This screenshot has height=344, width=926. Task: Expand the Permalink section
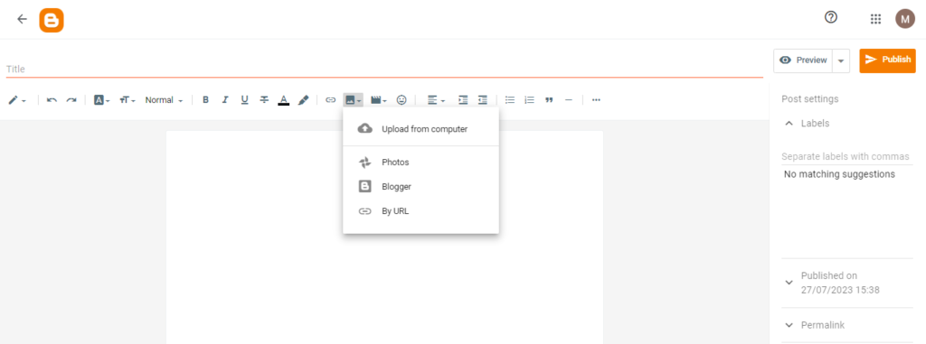[x=789, y=325]
